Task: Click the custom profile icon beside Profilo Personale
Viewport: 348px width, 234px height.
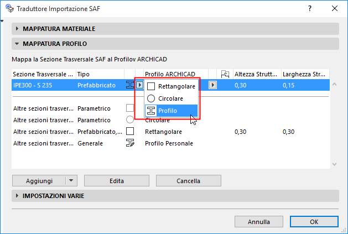Action: click(x=130, y=143)
